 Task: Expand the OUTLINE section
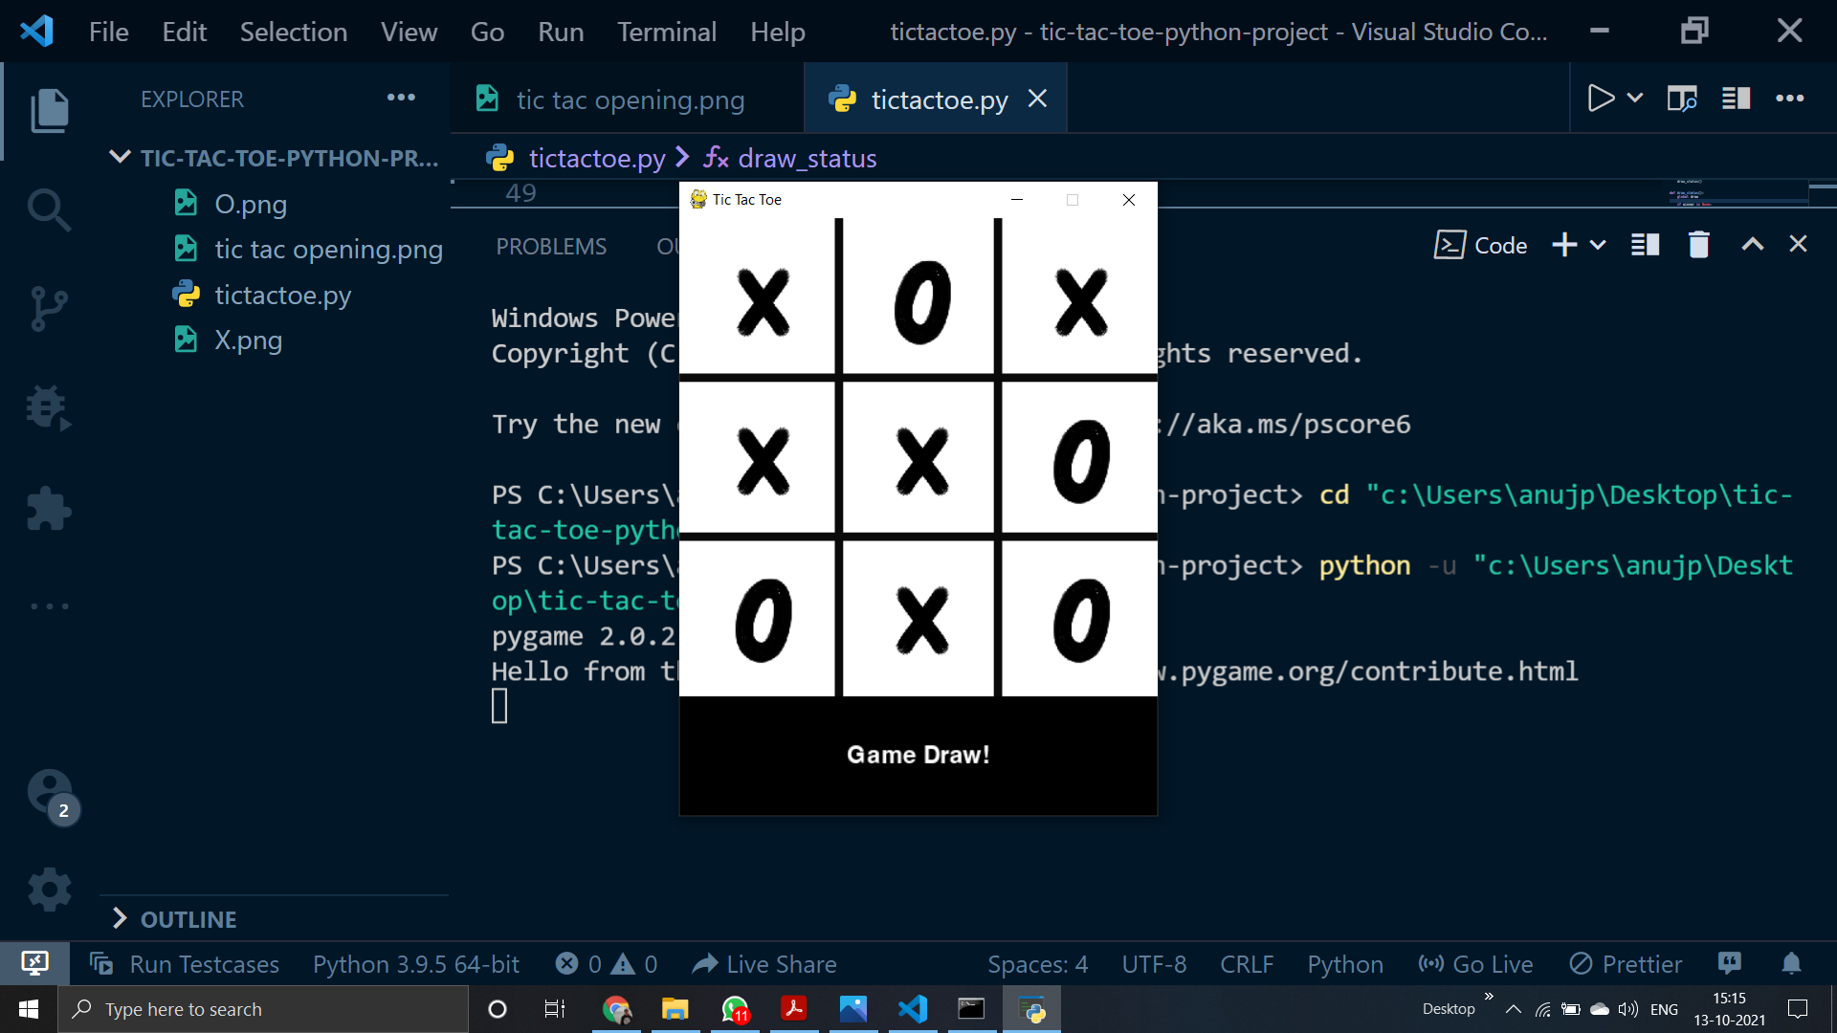tap(188, 919)
